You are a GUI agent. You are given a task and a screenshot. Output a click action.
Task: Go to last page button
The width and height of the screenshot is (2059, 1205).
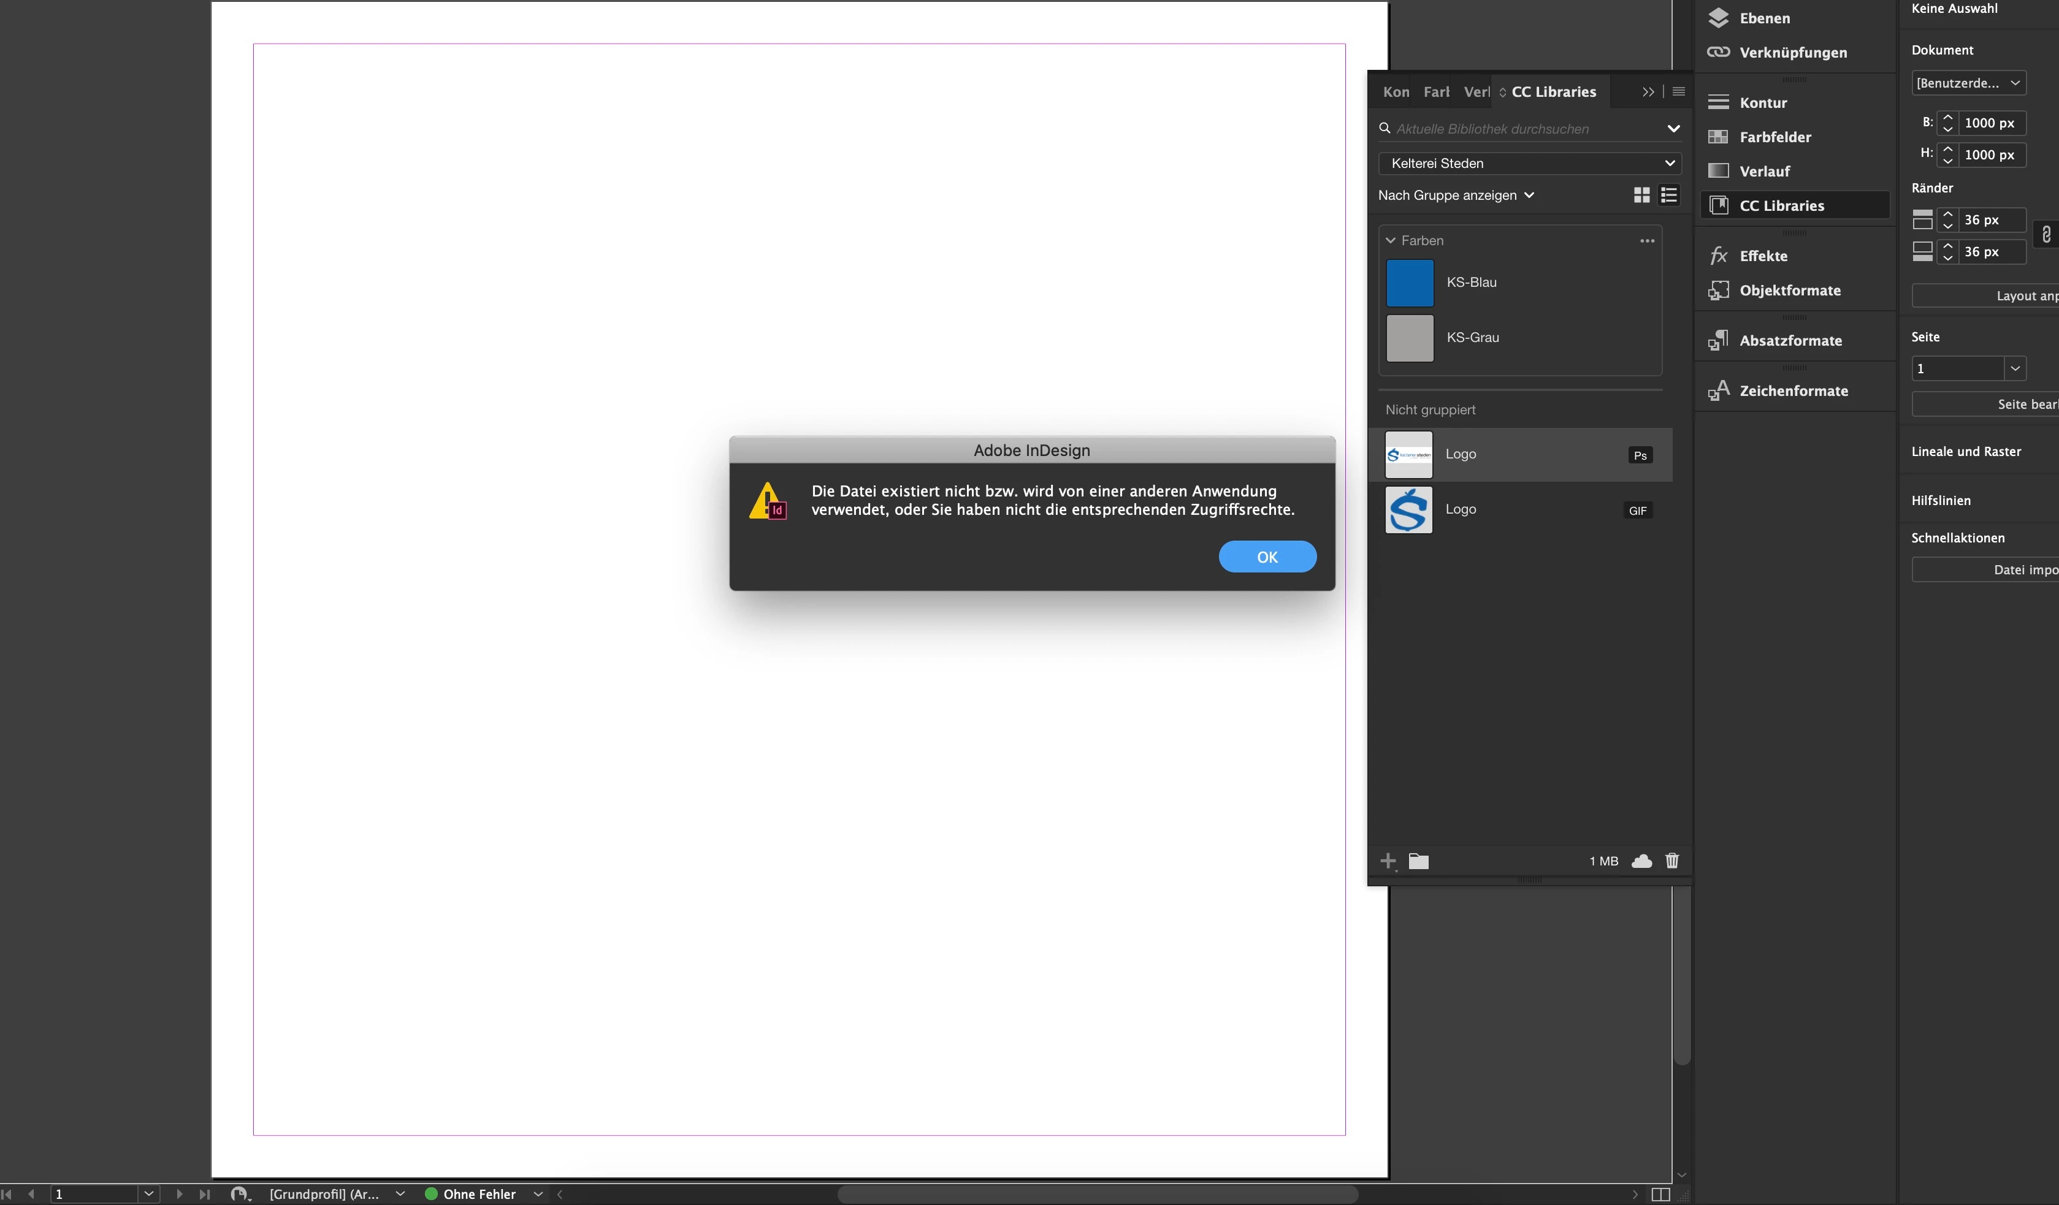pos(204,1195)
